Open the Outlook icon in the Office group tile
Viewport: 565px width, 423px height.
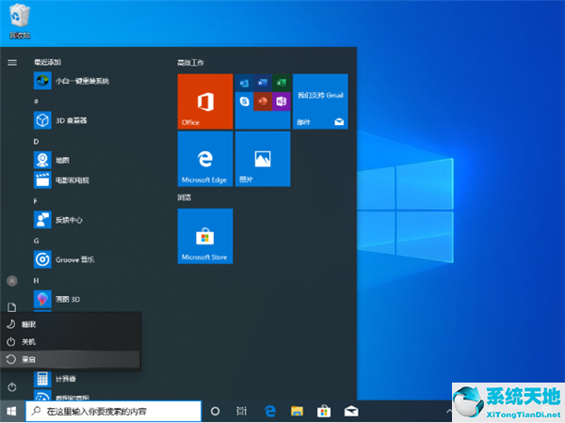[244, 83]
